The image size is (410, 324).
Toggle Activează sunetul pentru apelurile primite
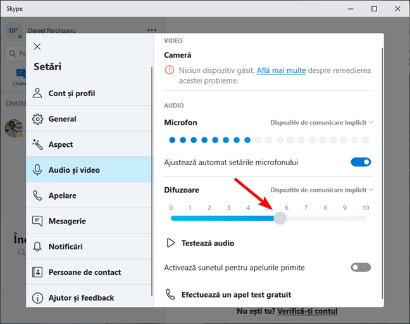[361, 267]
